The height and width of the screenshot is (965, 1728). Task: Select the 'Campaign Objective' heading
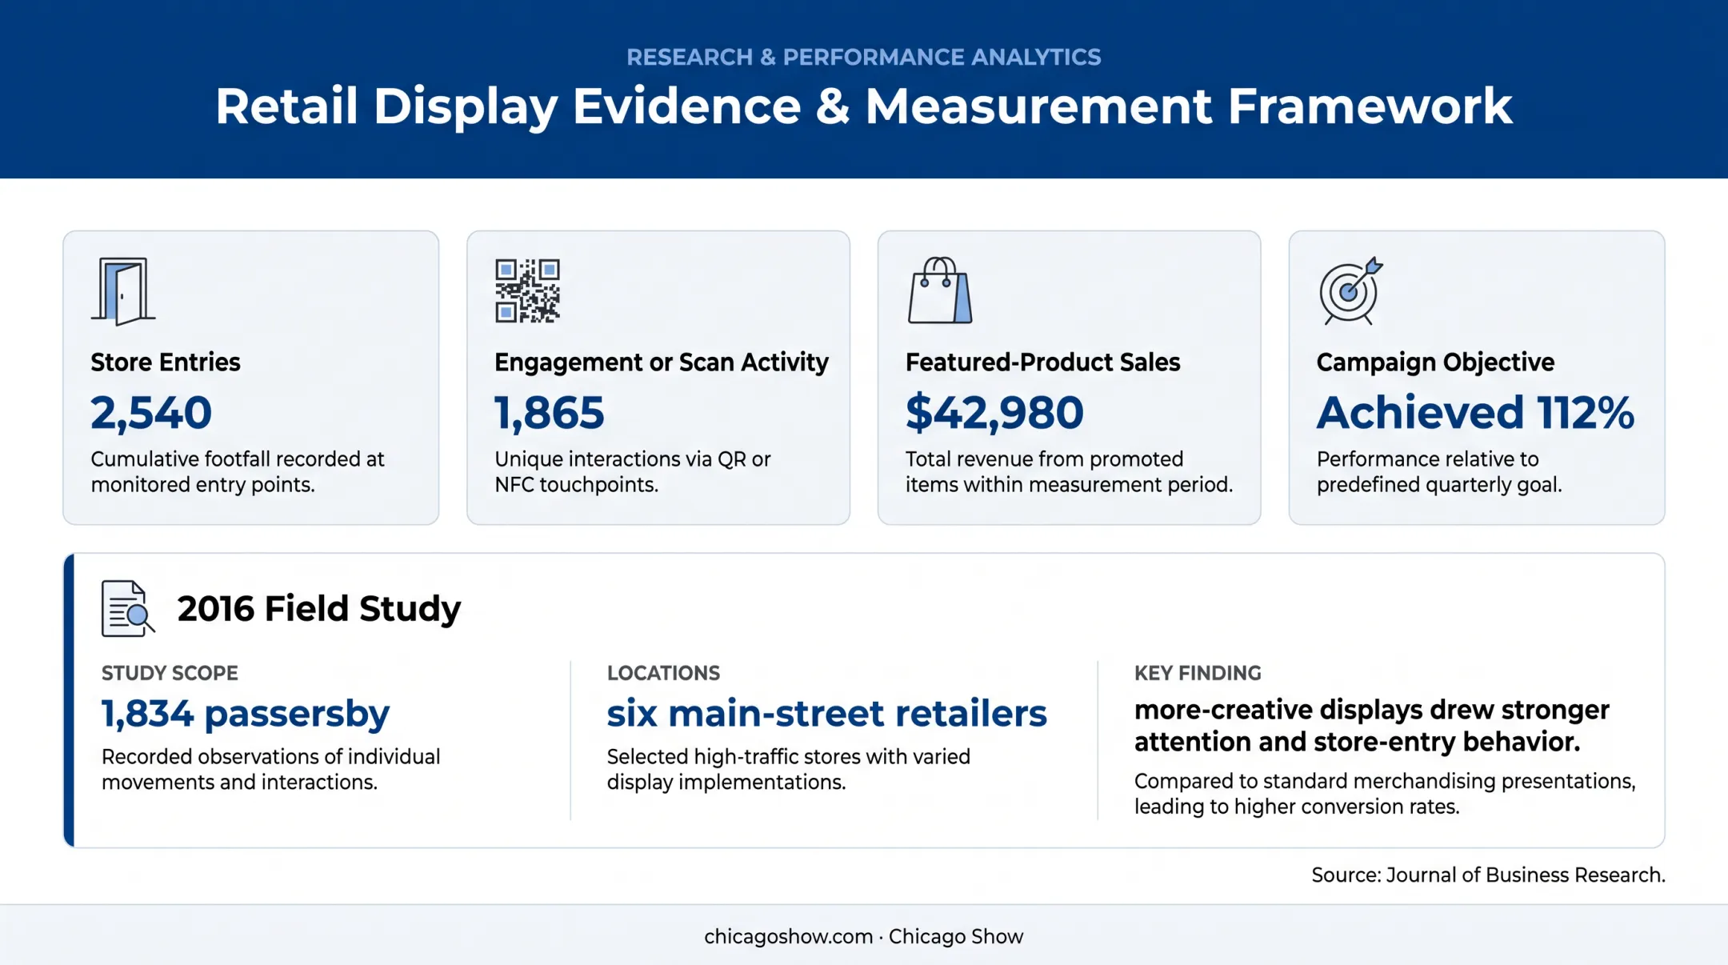click(1436, 362)
